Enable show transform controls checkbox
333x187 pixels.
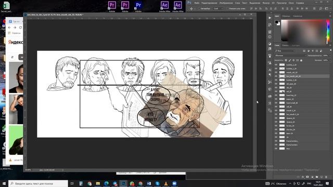227,9
